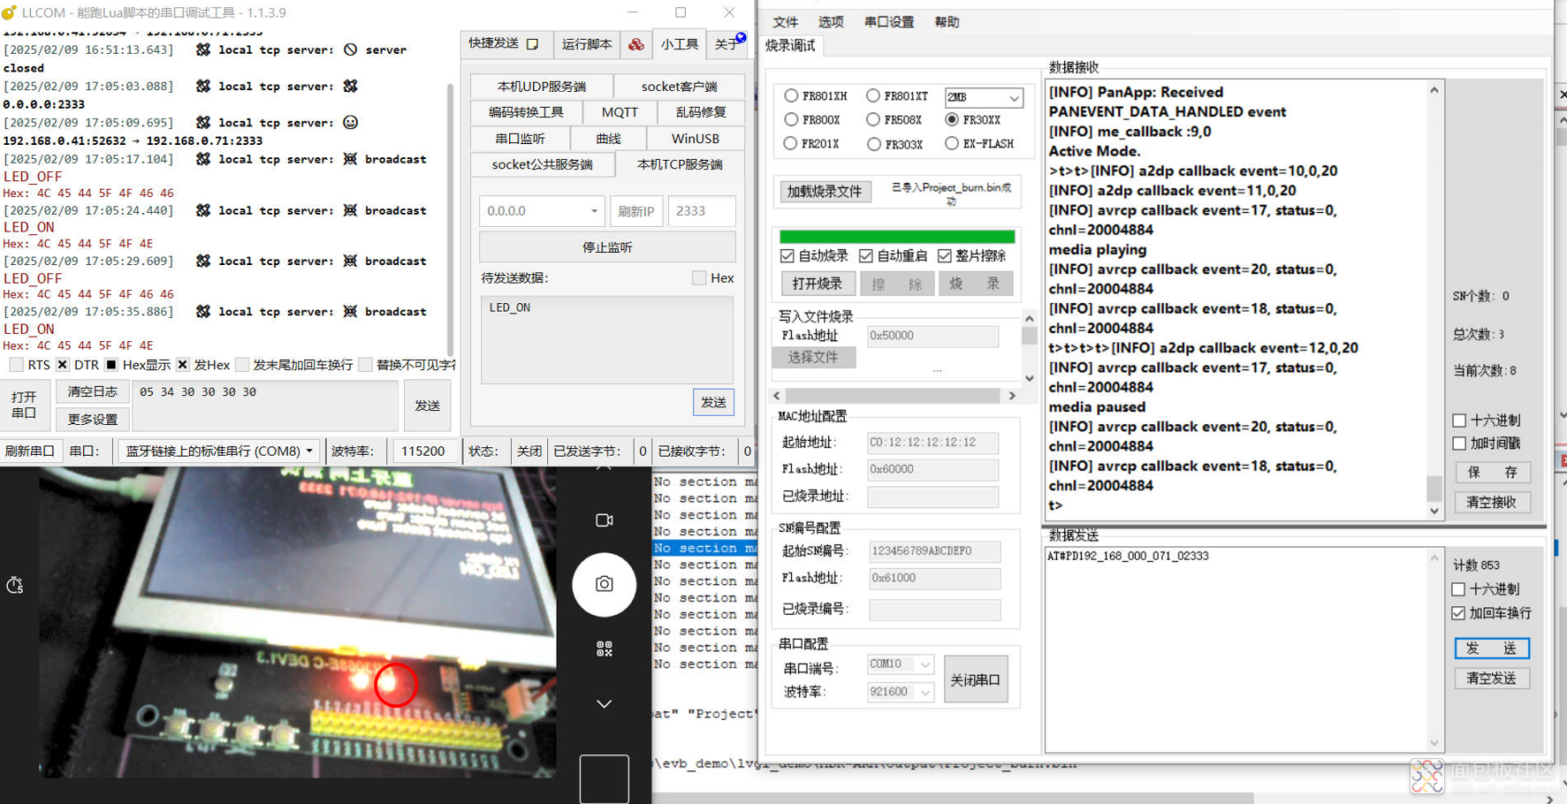Enable the RTS checkbox
The image size is (1567, 804).
pos(16,365)
